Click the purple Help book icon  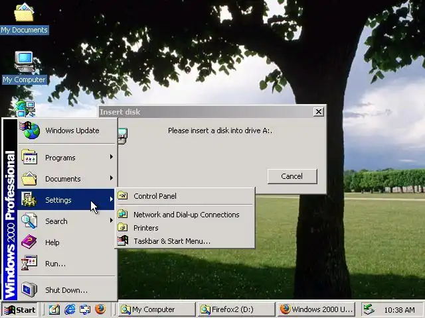click(29, 242)
